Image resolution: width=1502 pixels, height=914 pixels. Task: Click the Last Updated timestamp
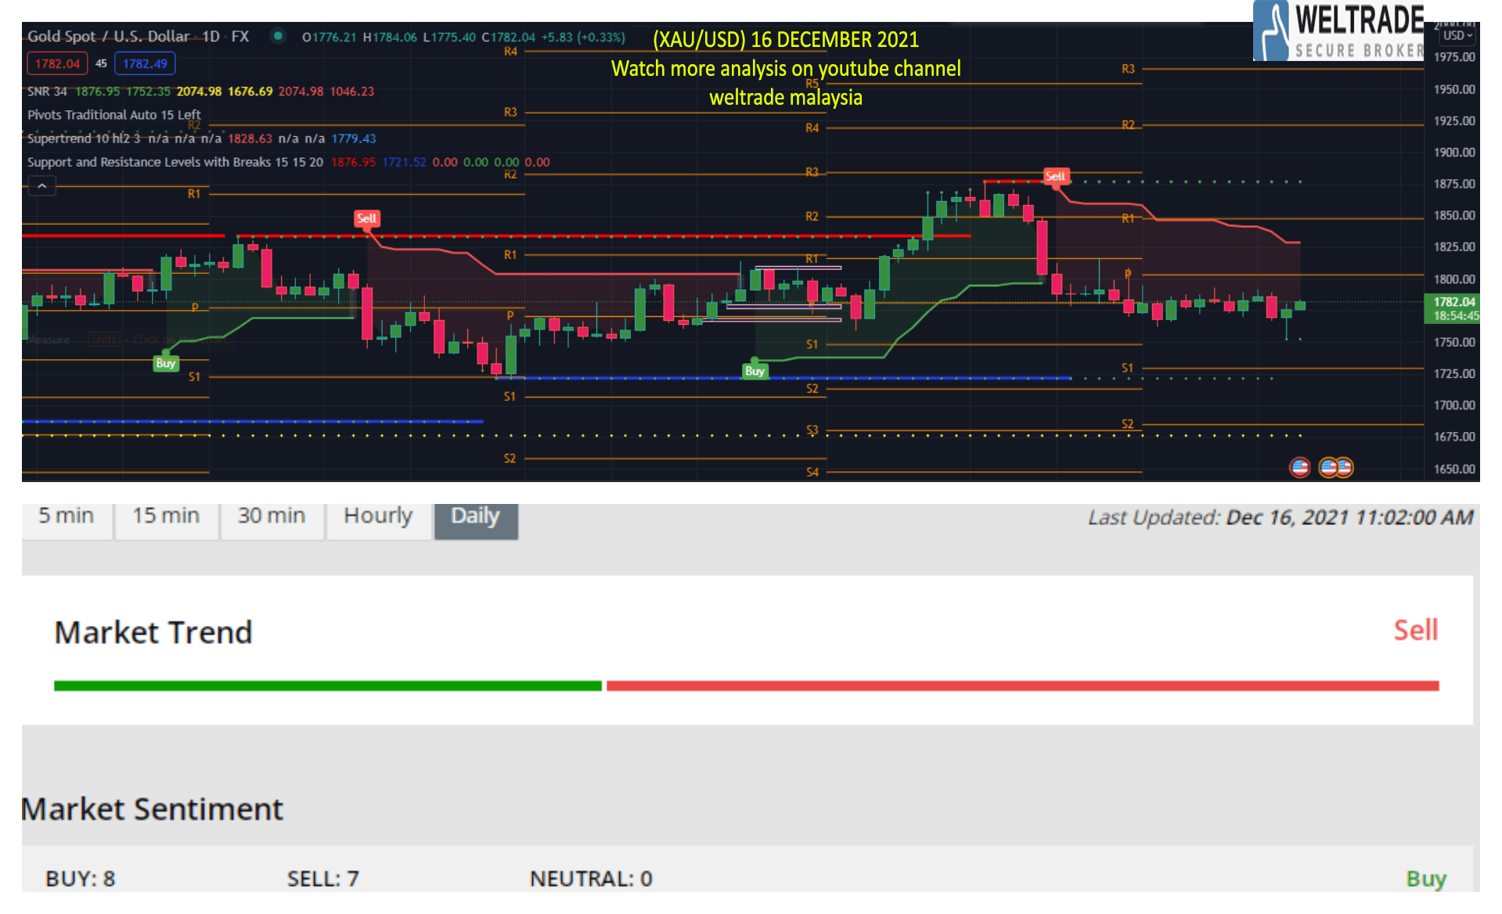1280,517
